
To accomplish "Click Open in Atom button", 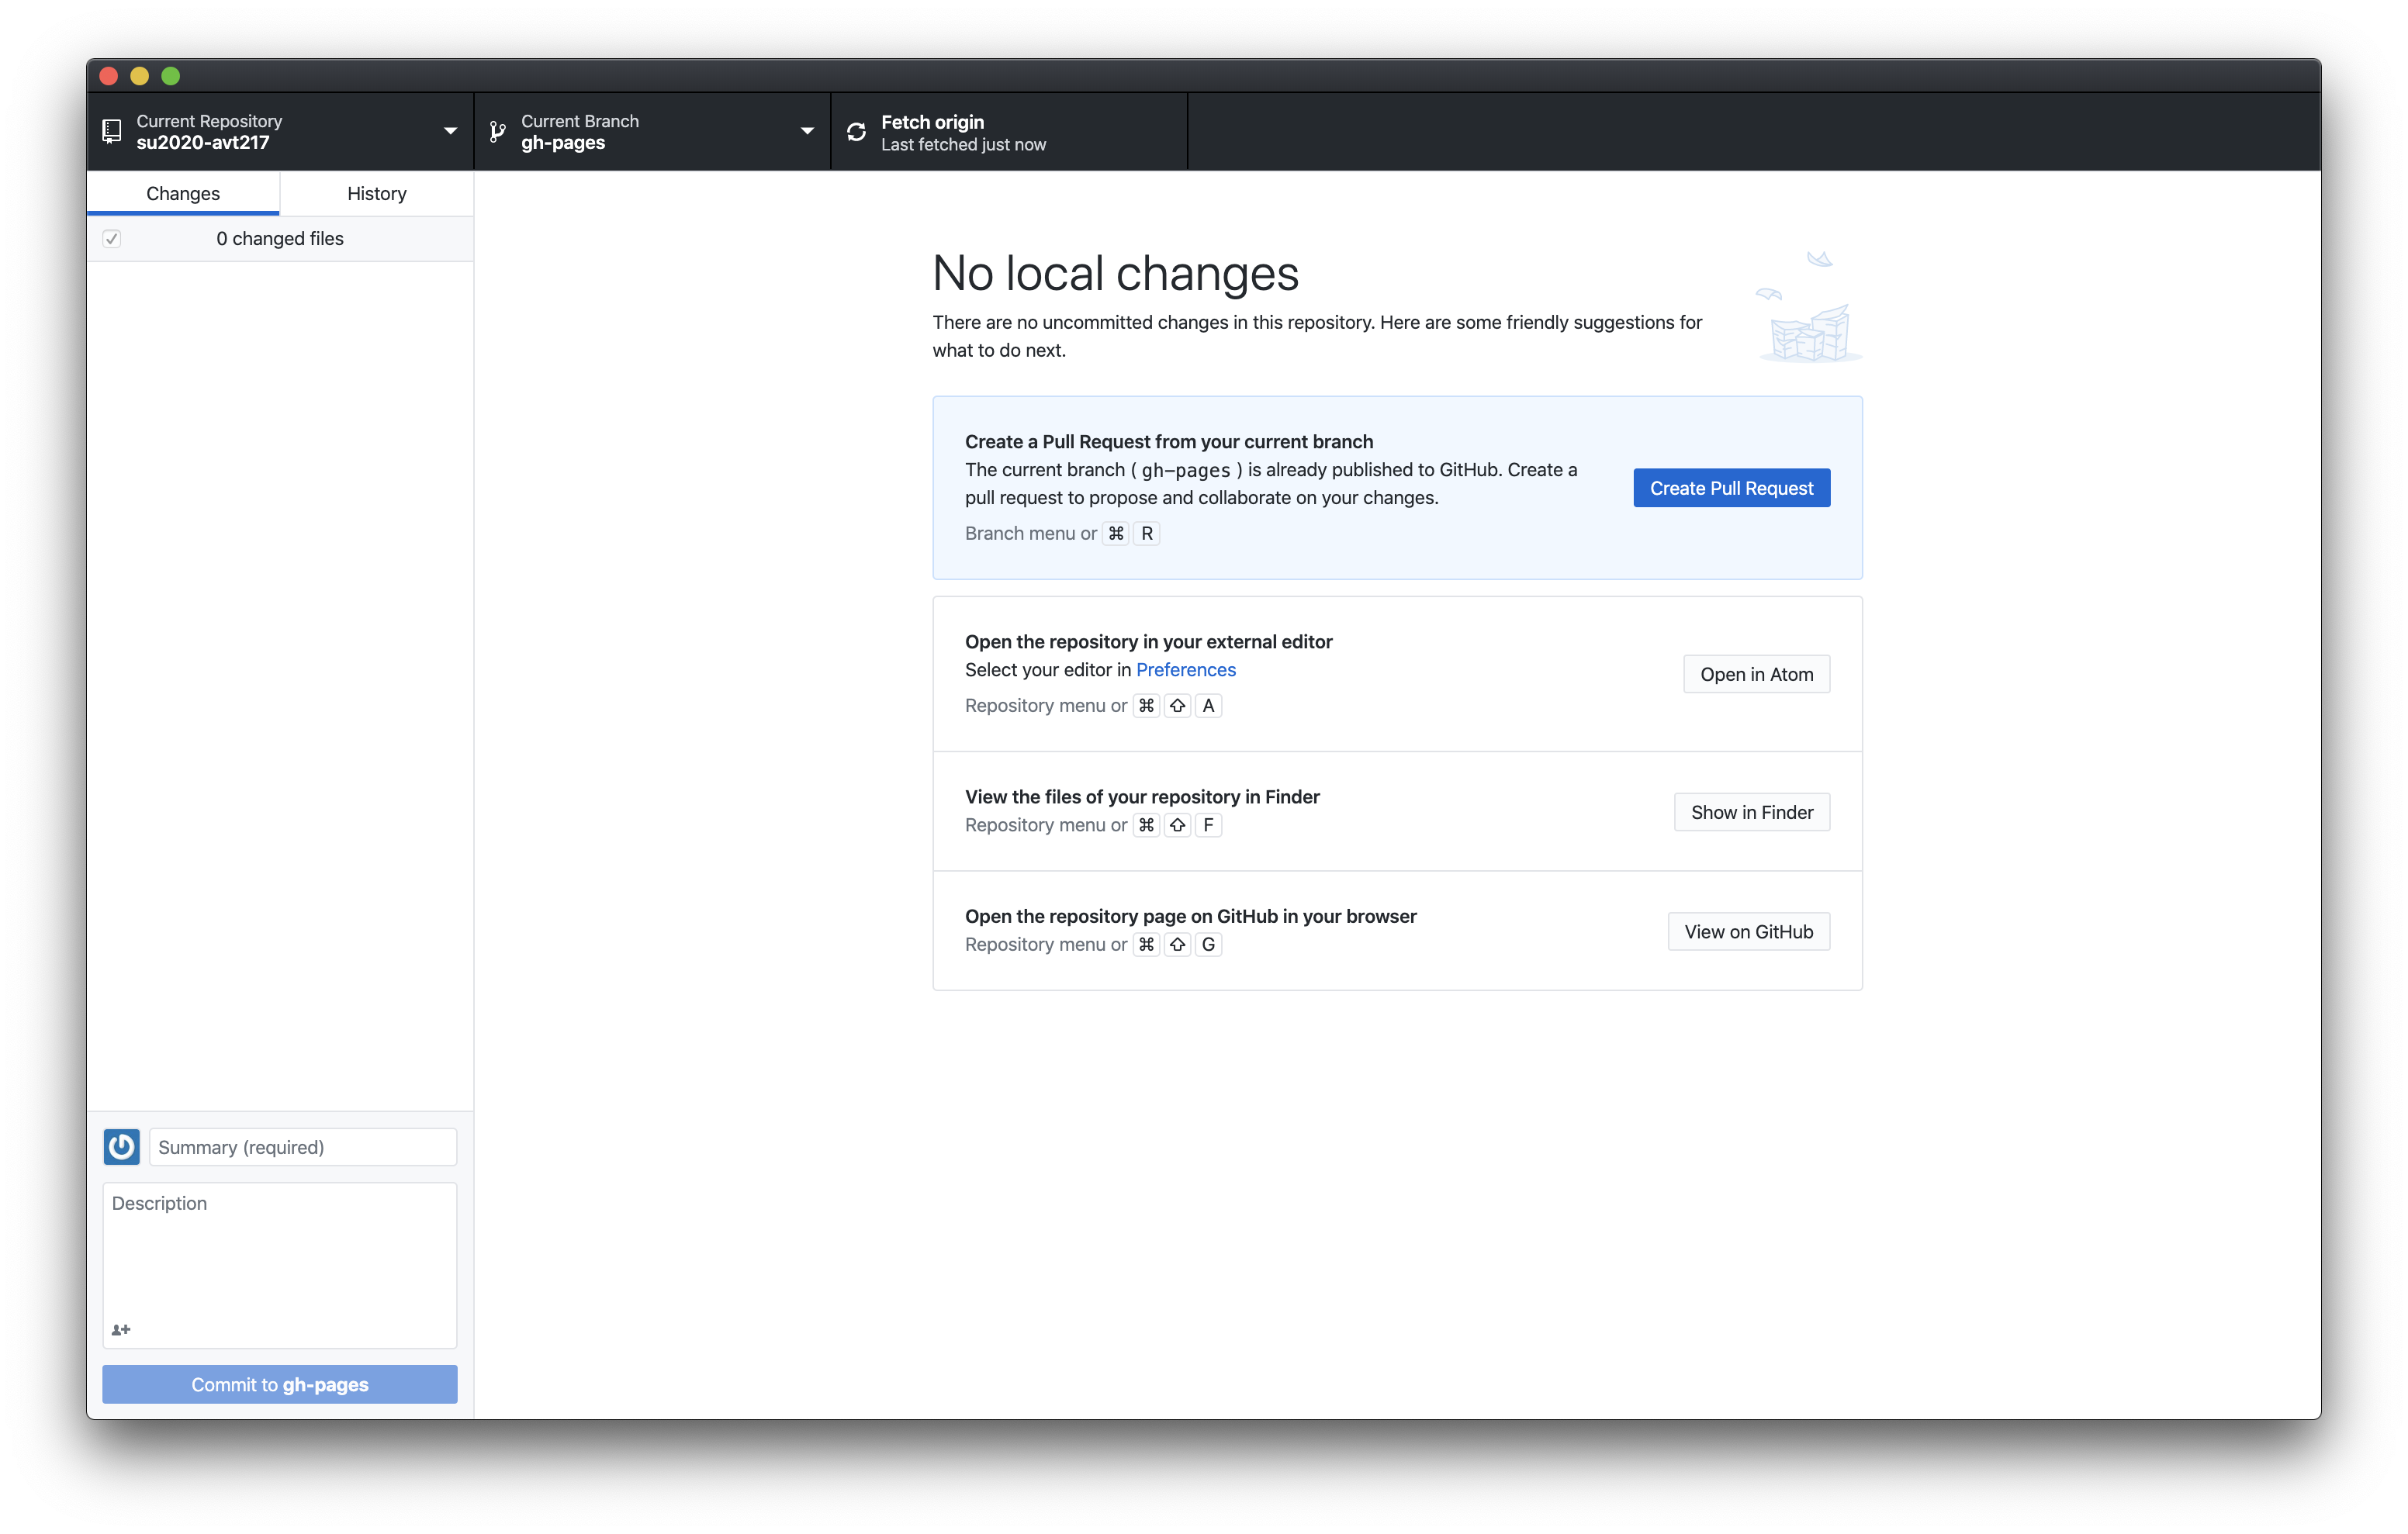I will pyautogui.click(x=1756, y=674).
